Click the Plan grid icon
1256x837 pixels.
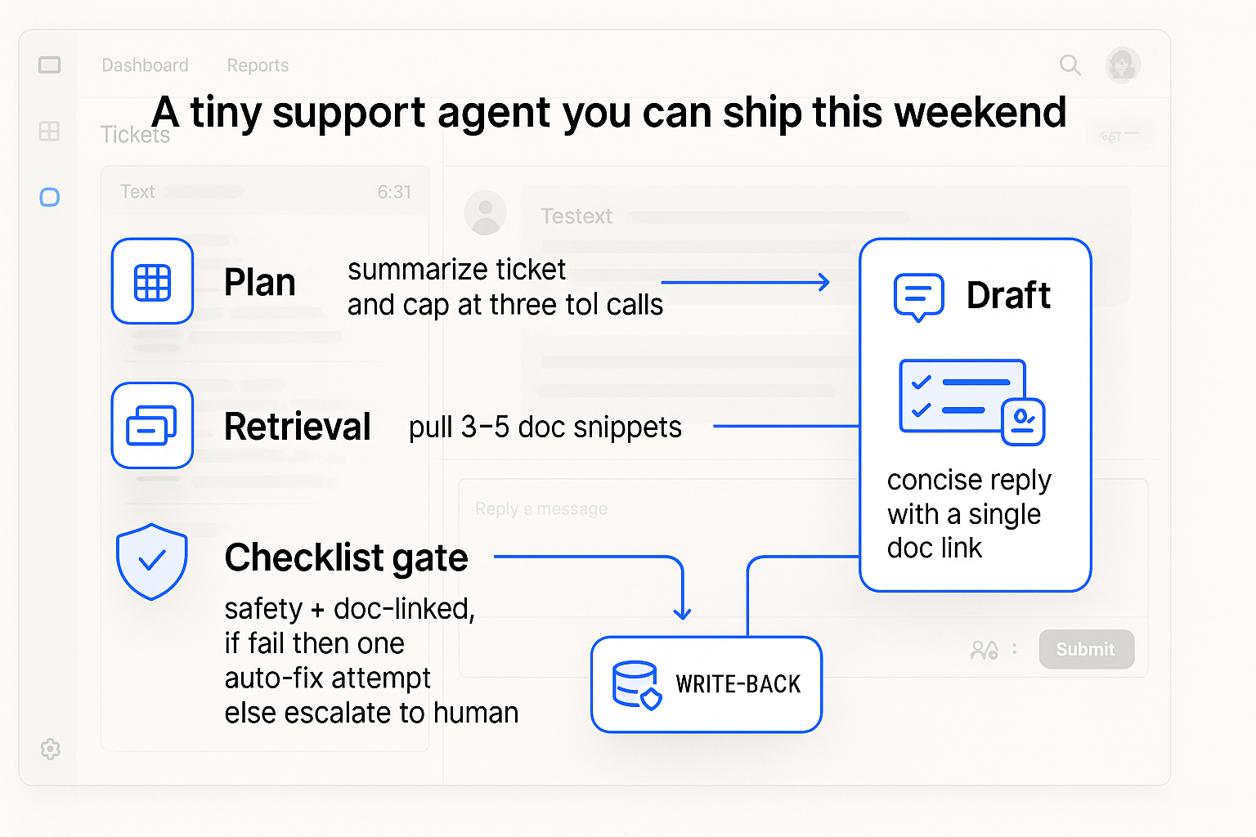(x=152, y=282)
